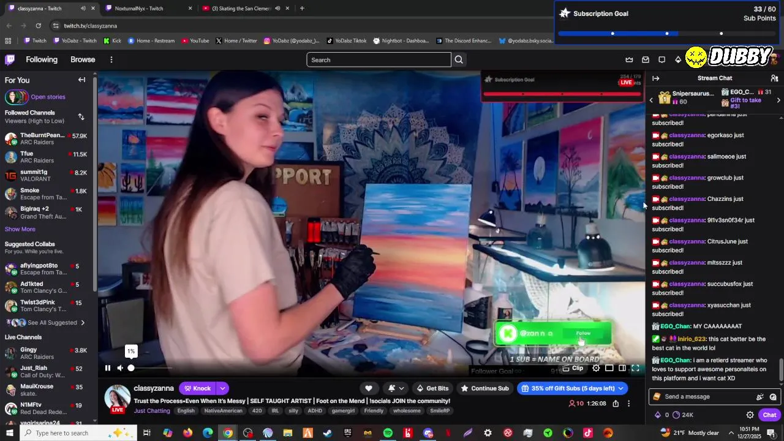Open the stream more options kebab menu
Viewport: 784px width, 441px height.
(x=628, y=404)
